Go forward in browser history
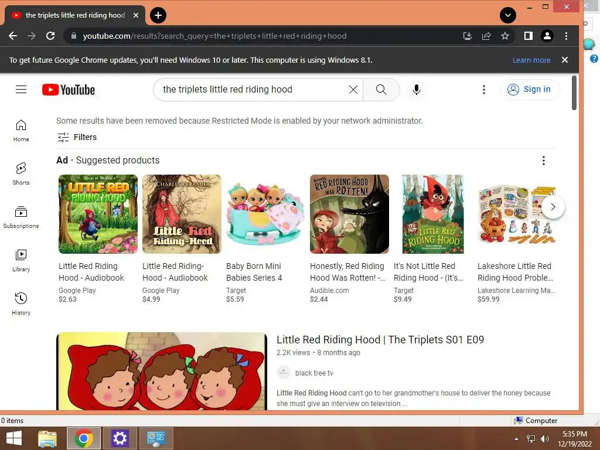Screen dimensions: 600x450 coord(32,36)
